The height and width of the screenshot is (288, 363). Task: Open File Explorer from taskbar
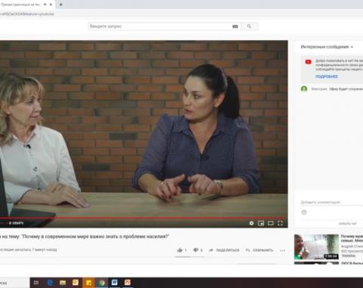pyautogui.click(x=63, y=283)
